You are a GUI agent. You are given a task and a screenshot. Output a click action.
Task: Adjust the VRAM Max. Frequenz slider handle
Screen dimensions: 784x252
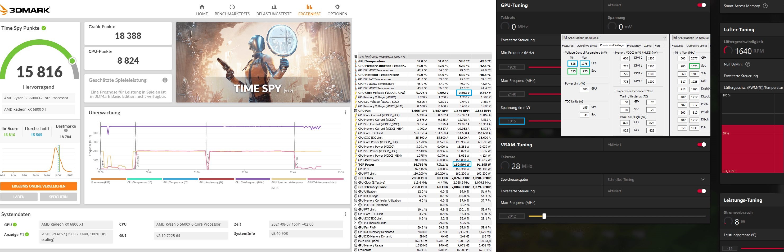544,216
